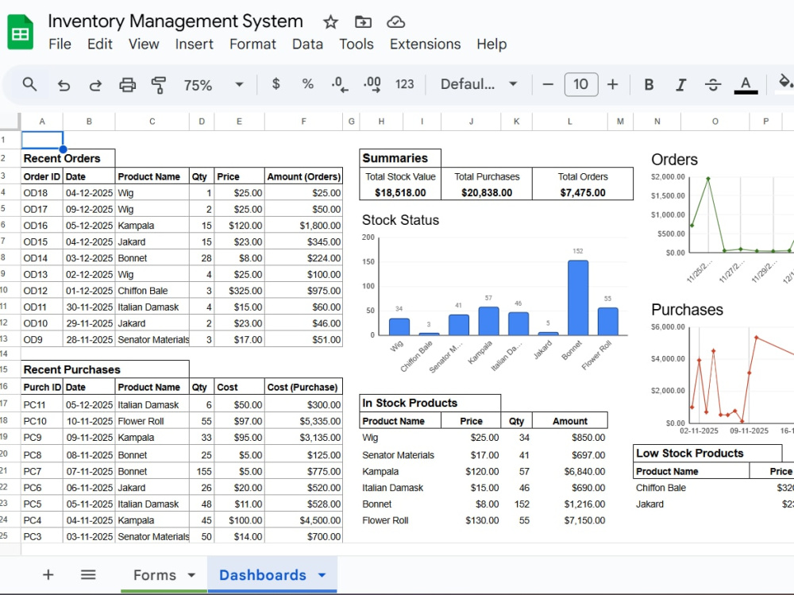Viewport: 794px width, 595px height.
Task: Edit the font size field
Action: point(581,84)
